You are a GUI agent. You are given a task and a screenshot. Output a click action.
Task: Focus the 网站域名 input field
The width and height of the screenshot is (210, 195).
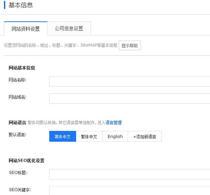[130, 98]
